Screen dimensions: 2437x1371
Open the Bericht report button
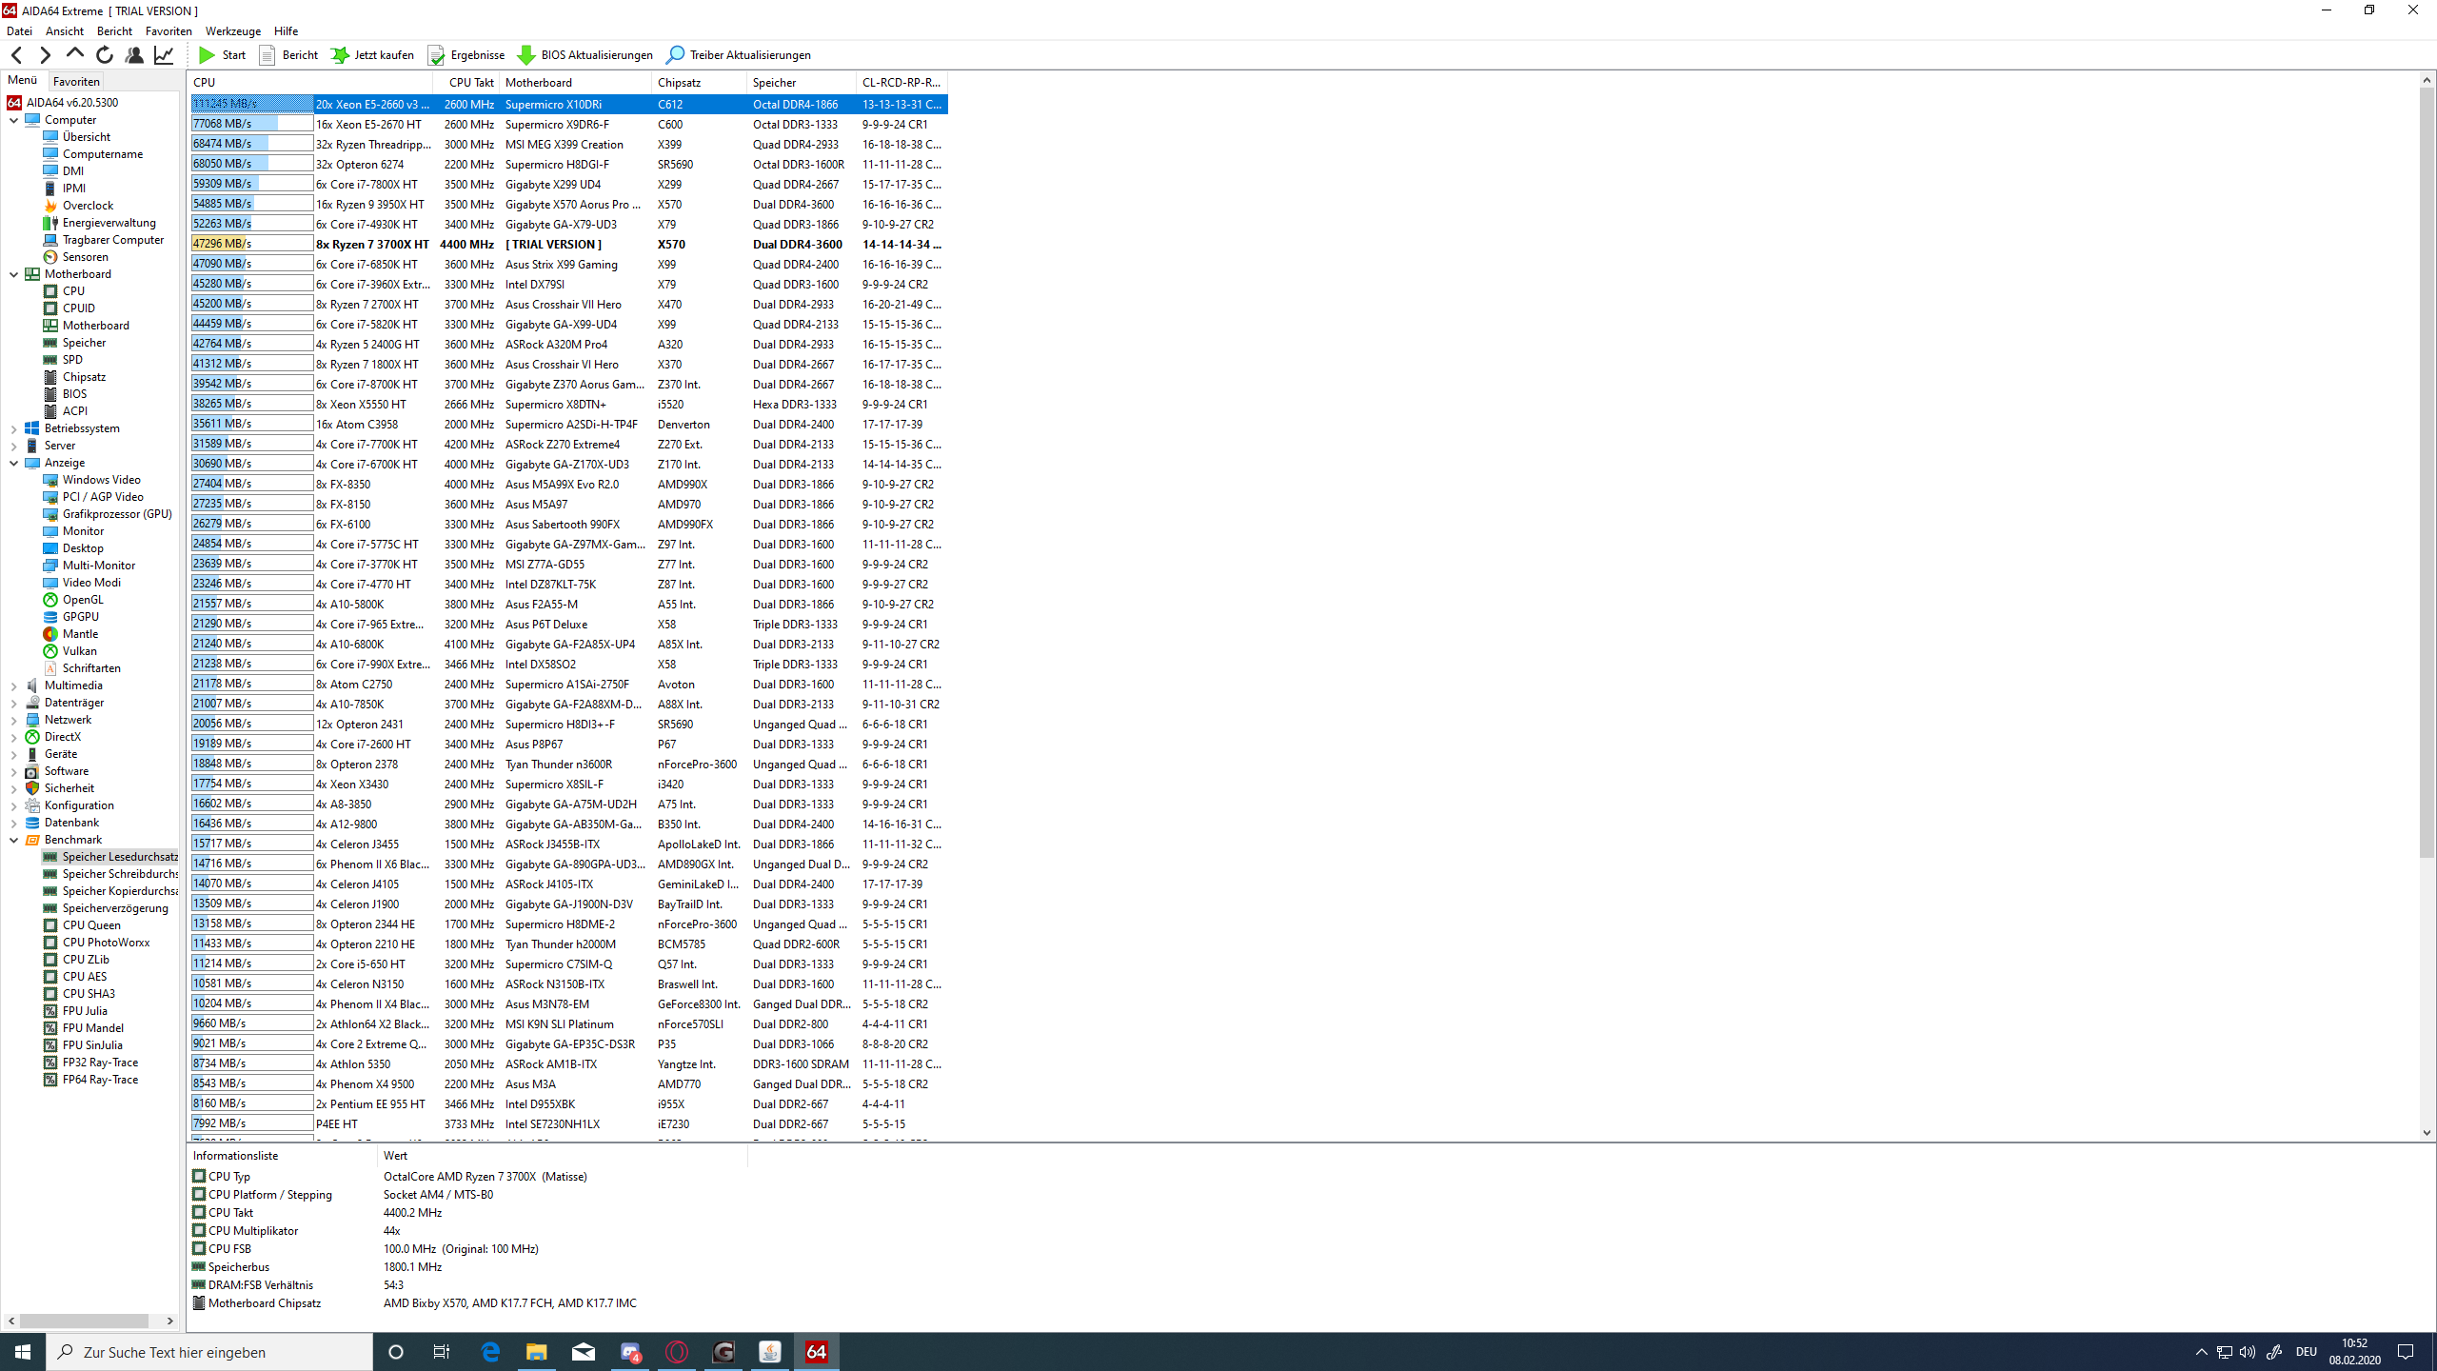[x=288, y=55]
